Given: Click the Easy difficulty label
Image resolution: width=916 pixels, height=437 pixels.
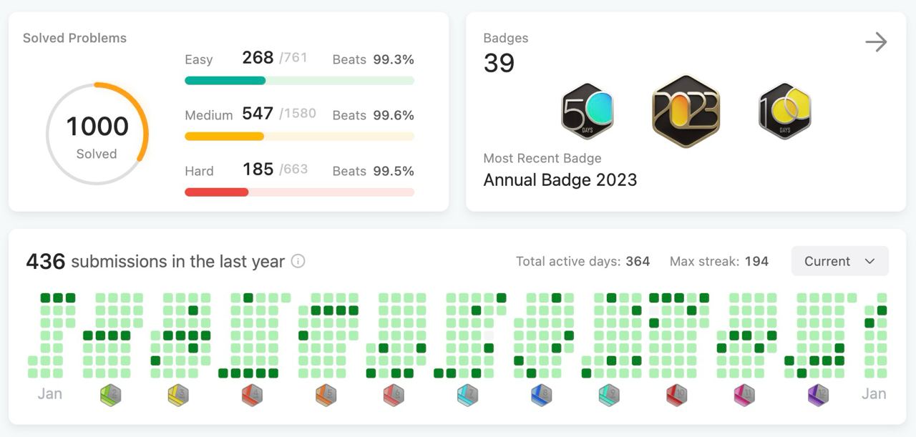Looking at the screenshot, I should [x=199, y=59].
